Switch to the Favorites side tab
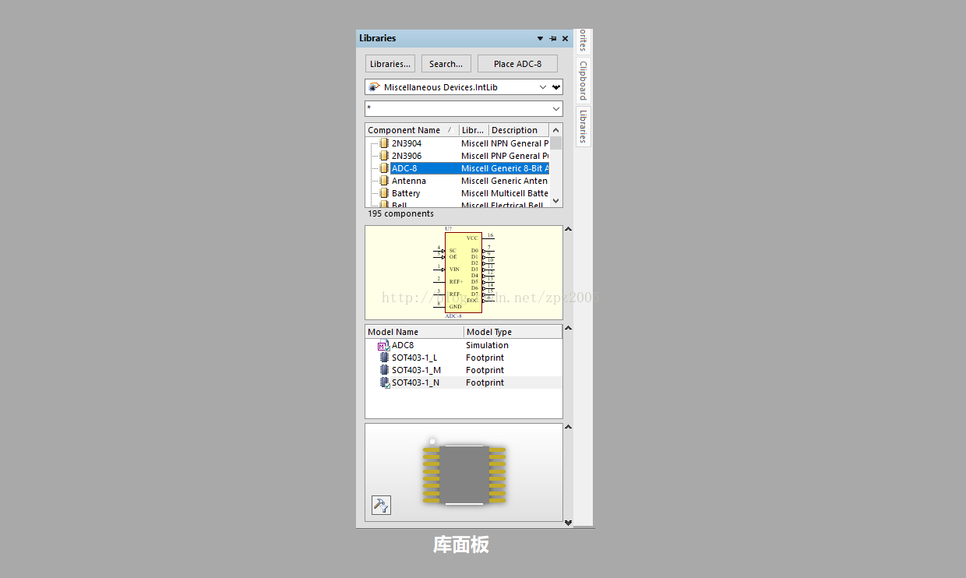 click(x=583, y=41)
